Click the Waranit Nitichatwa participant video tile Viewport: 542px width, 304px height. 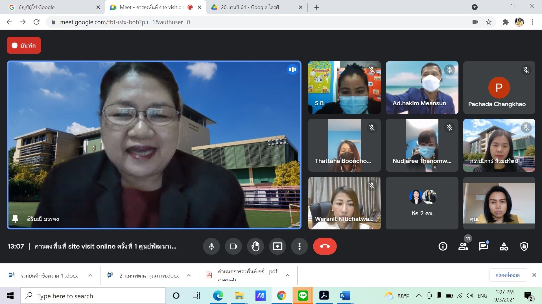(344, 203)
